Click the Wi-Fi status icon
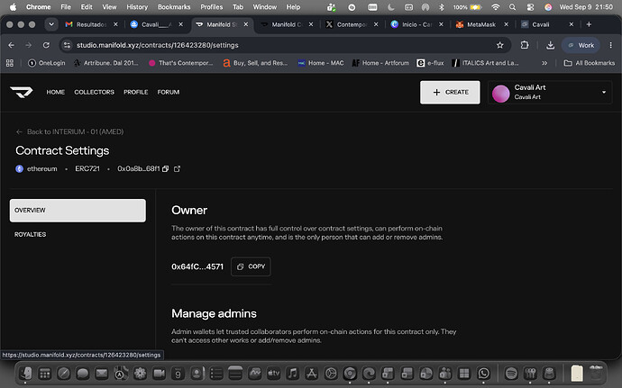 click(495, 7)
